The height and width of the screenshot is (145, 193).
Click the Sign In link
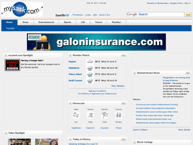pyautogui.click(x=187, y=3)
